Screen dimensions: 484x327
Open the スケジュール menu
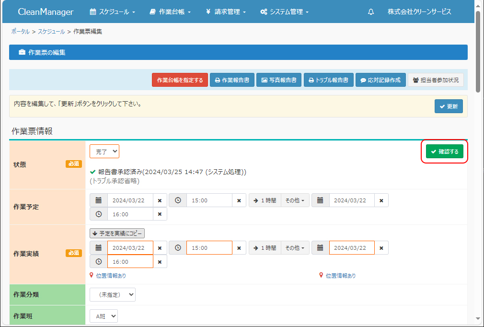pyautogui.click(x=113, y=12)
